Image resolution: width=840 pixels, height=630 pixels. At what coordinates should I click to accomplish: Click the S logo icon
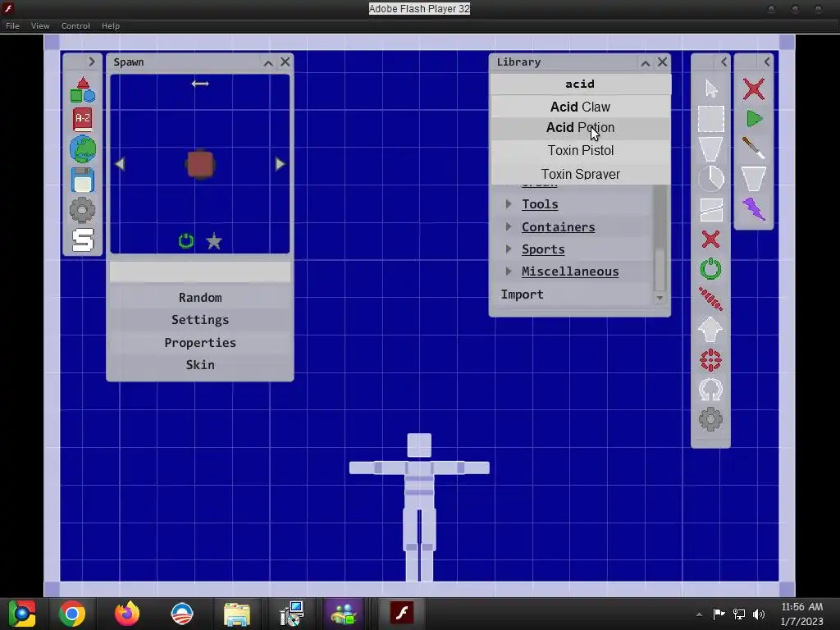[x=83, y=240]
